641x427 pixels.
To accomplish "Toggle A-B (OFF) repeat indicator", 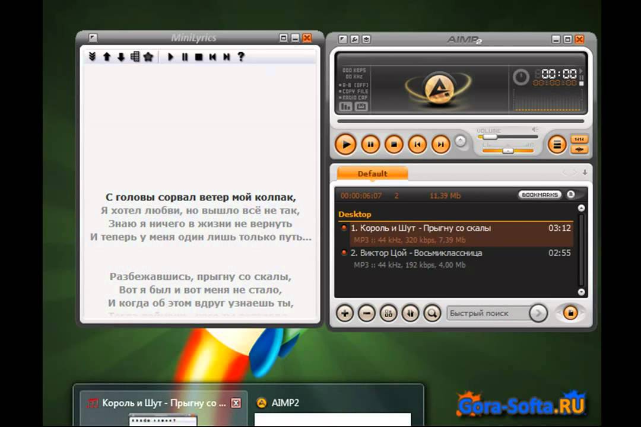I will (354, 85).
